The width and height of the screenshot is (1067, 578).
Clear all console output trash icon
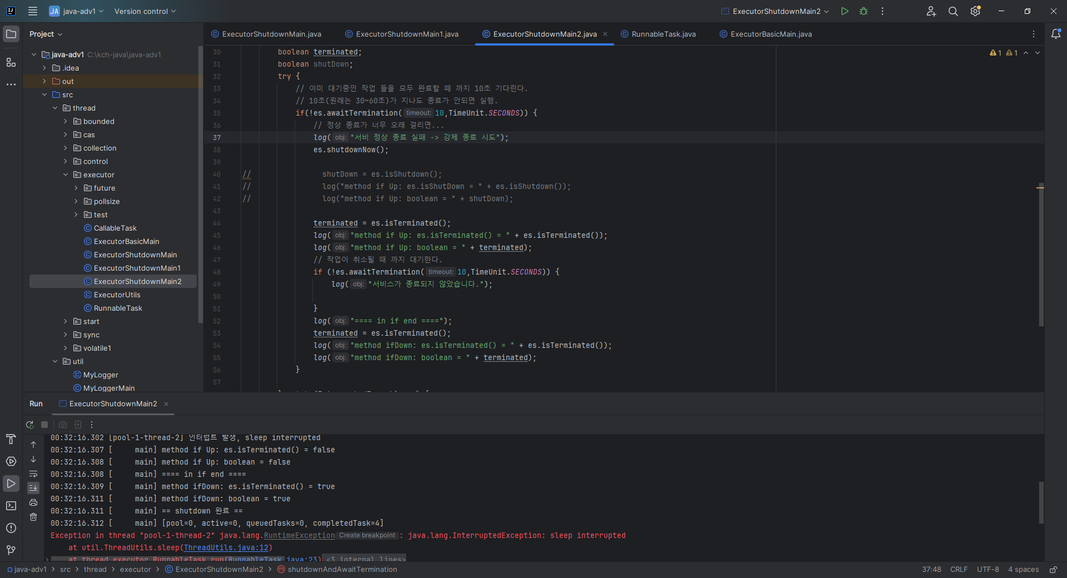click(33, 517)
